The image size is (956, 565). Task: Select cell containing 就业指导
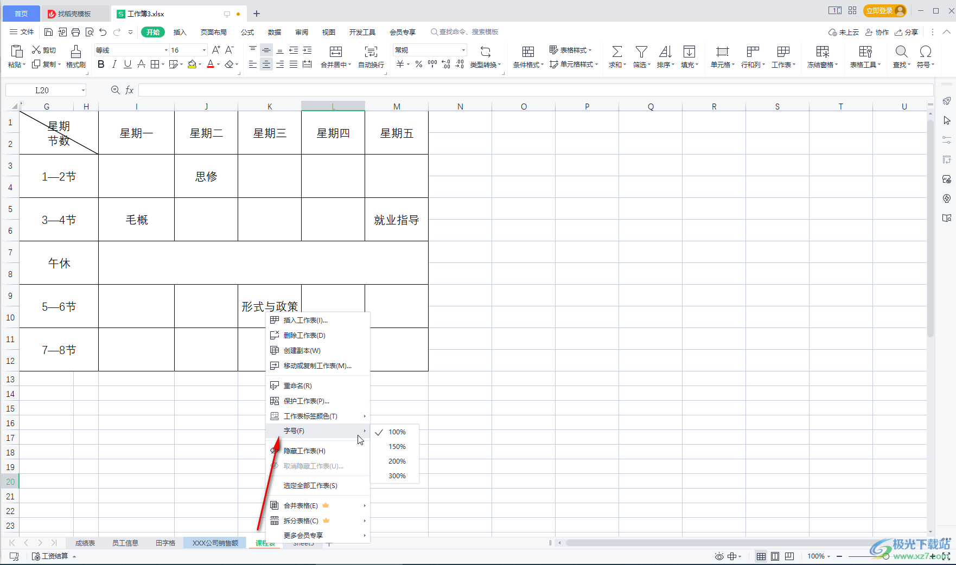397,220
